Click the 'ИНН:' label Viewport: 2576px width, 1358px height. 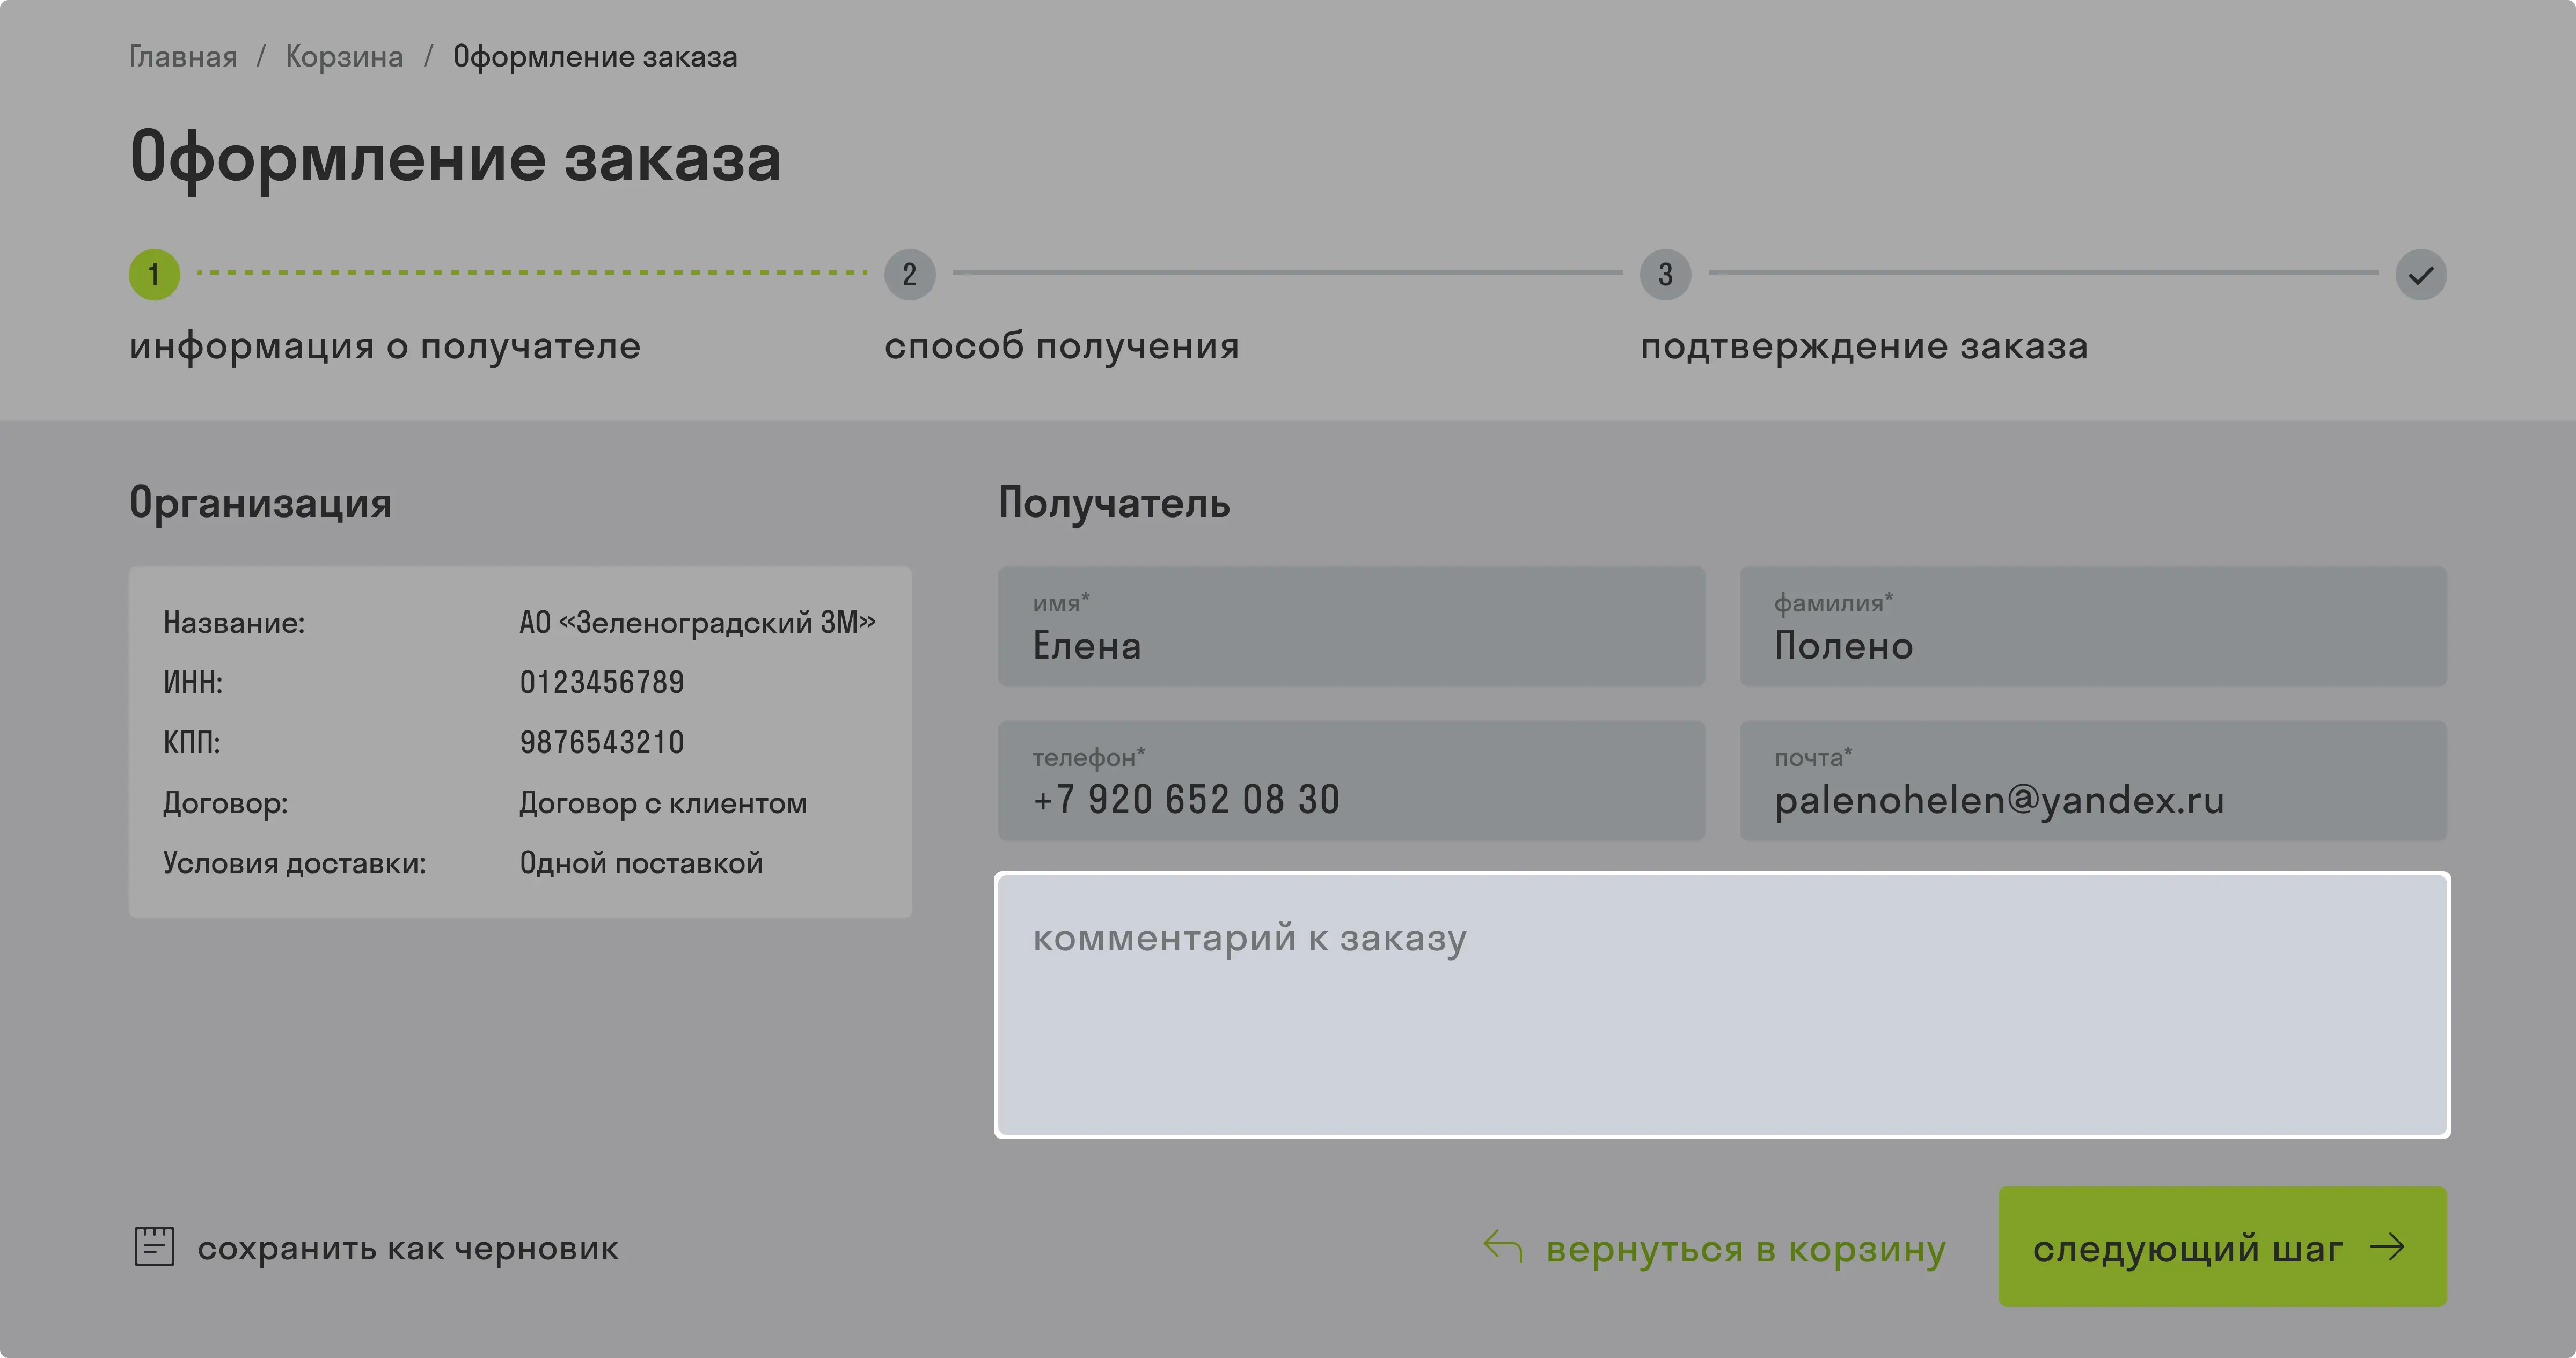click(x=193, y=683)
